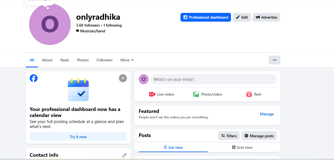Image resolution: width=334 pixels, height=160 pixels.
Task: Expand the More dropdown menu
Action: click(127, 60)
